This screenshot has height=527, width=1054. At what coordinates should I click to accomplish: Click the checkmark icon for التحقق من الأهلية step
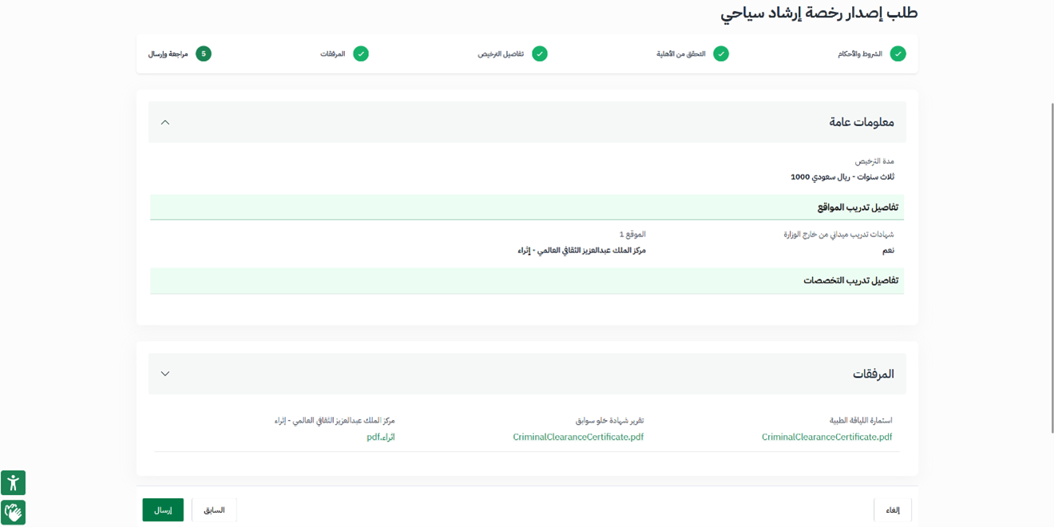[721, 54]
